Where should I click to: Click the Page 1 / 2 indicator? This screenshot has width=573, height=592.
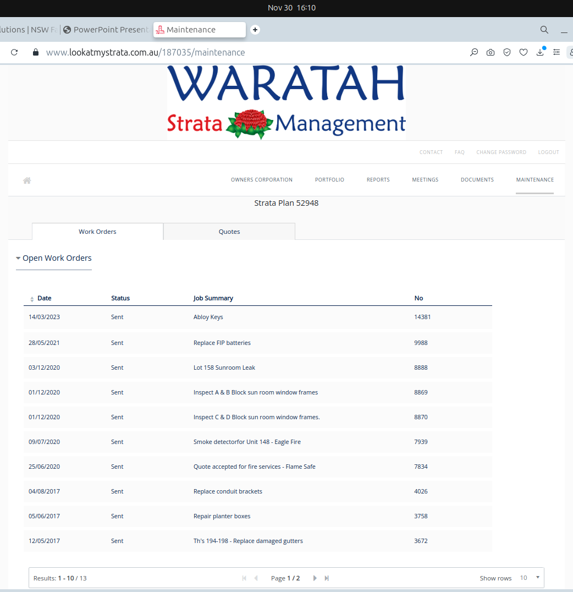click(x=285, y=578)
